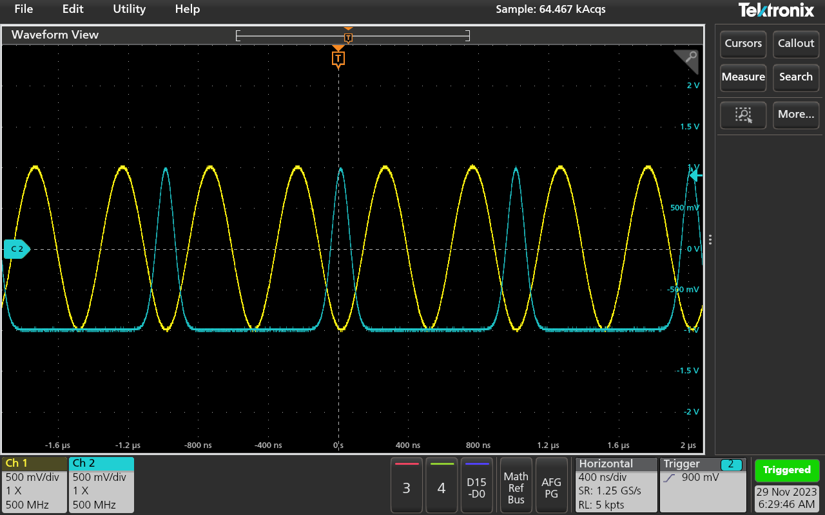Open the Help menu
Viewport: 825px width, 515px height.
tap(188, 9)
